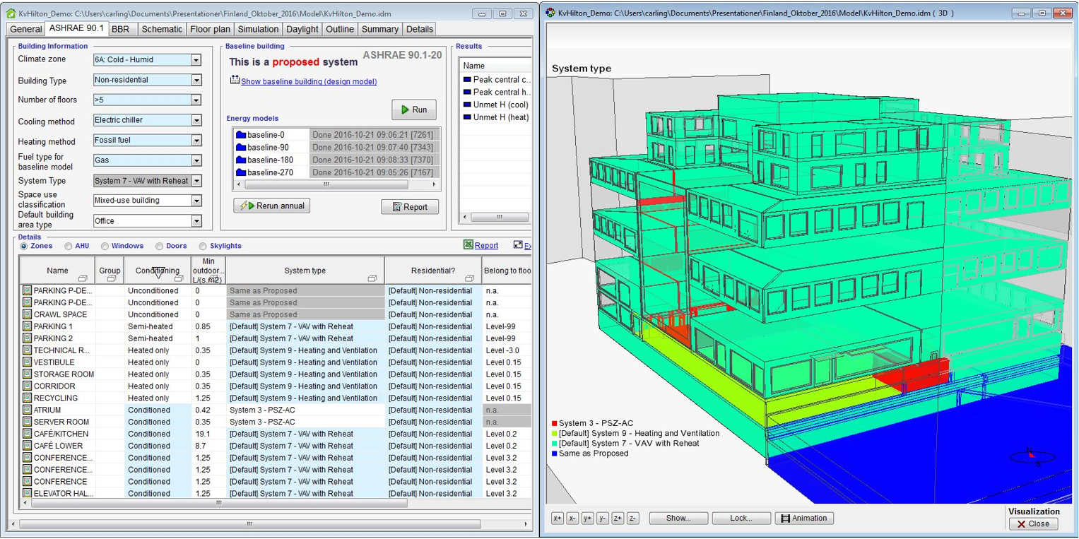Select the AHU radio button

click(x=69, y=247)
